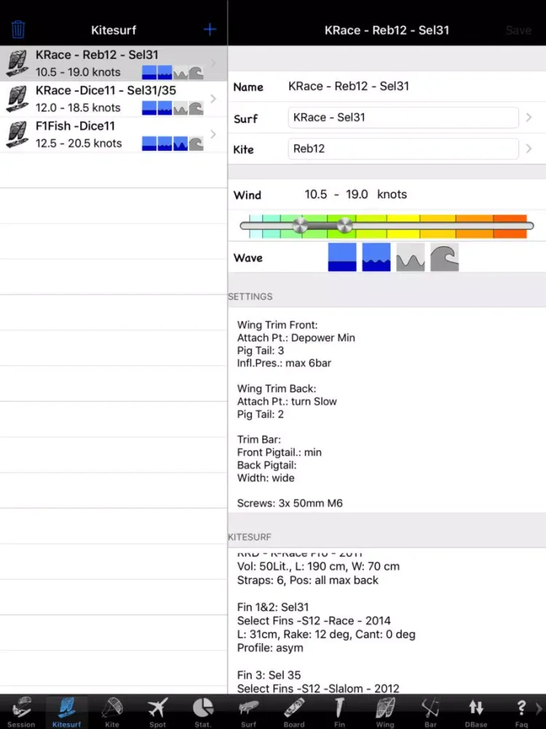Click the maximum wind slider handle

(x=344, y=226)
